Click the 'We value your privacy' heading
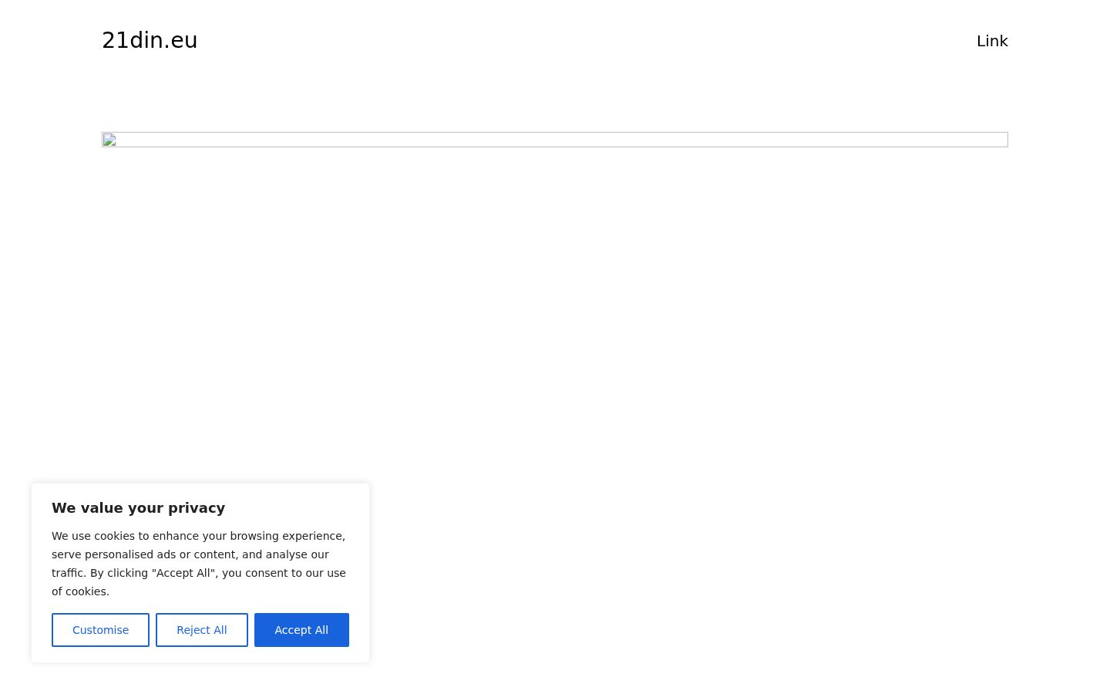The width and height of the screenshot is (1110, 694). click(x=139, y=508)
